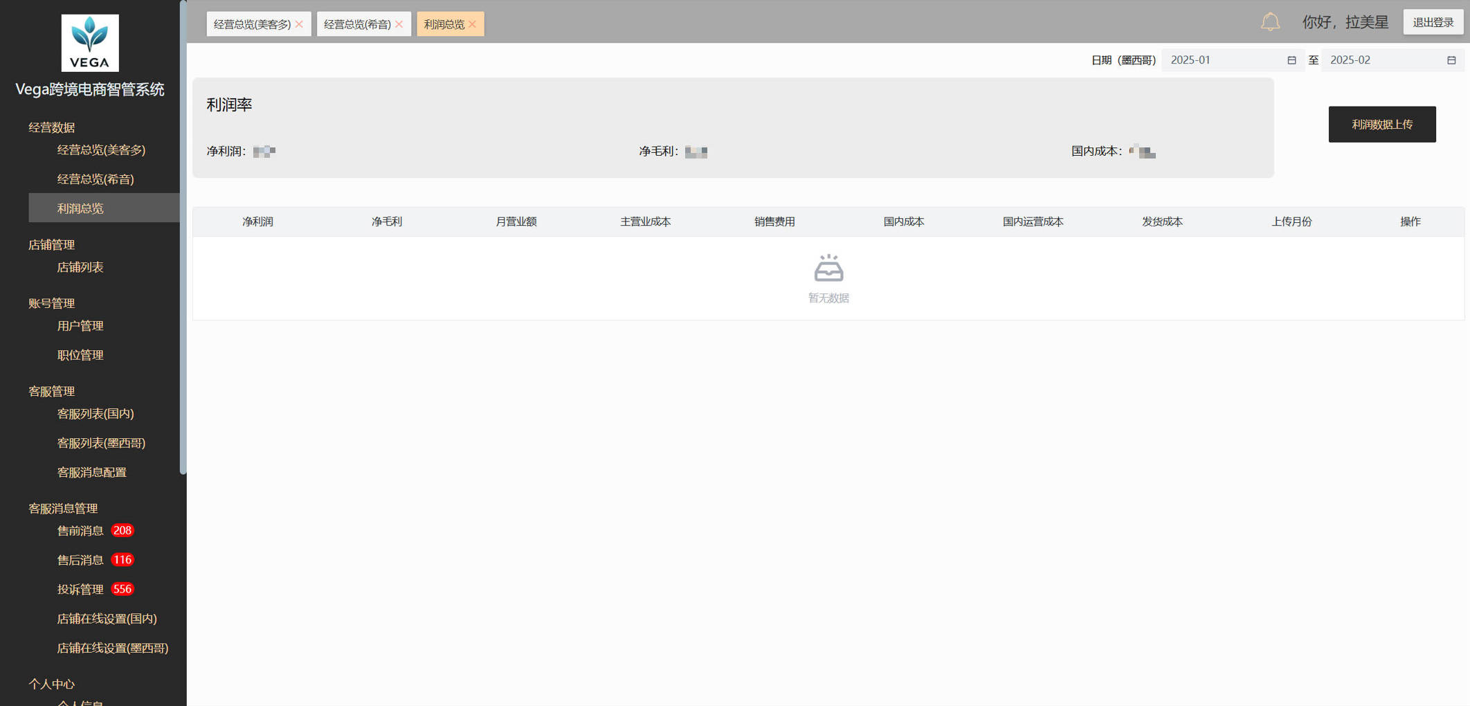Click the 暂无数据 empty state icon
Viewport: 1470px width, 706px height.
(829, 268)
